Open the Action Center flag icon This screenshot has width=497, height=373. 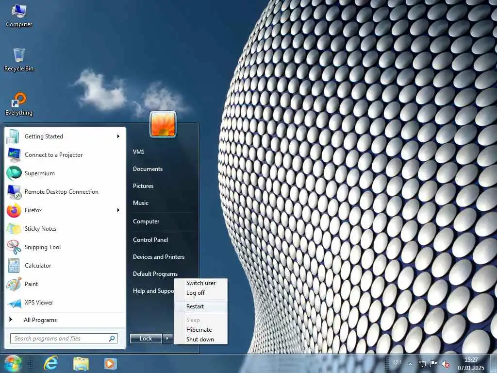tap(433, 364)
